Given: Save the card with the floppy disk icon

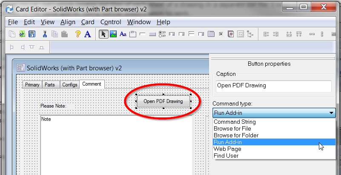Looking at the screenshot, I should [x=32, y=34].
